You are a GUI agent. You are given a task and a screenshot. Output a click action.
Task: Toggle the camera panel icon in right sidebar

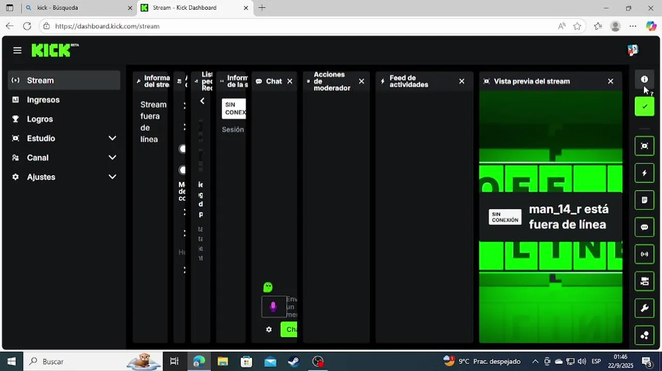tap(644, 281)
